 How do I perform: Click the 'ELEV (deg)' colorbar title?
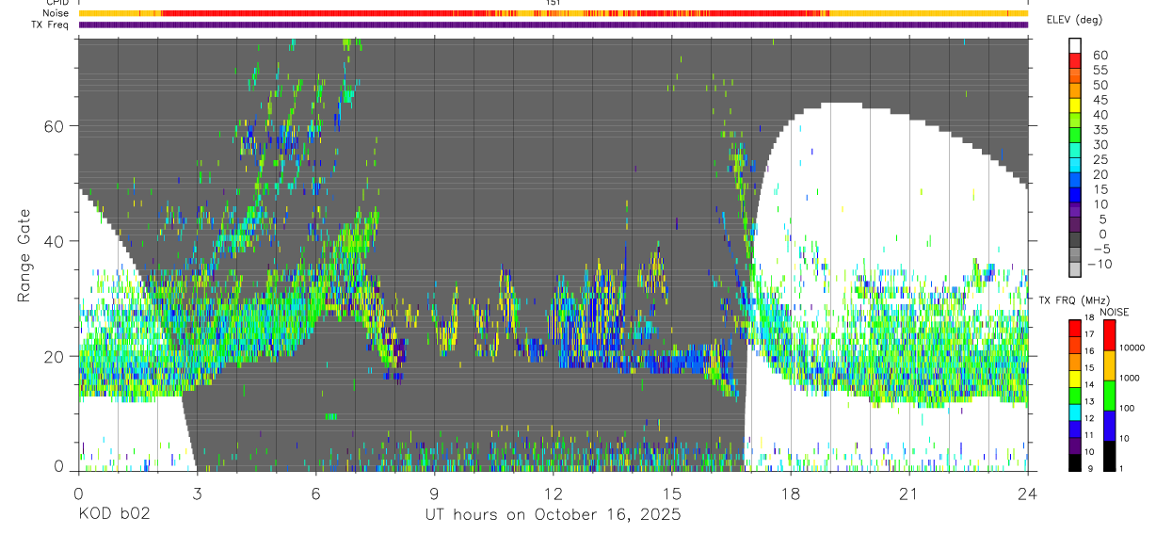pos(1074,20)
